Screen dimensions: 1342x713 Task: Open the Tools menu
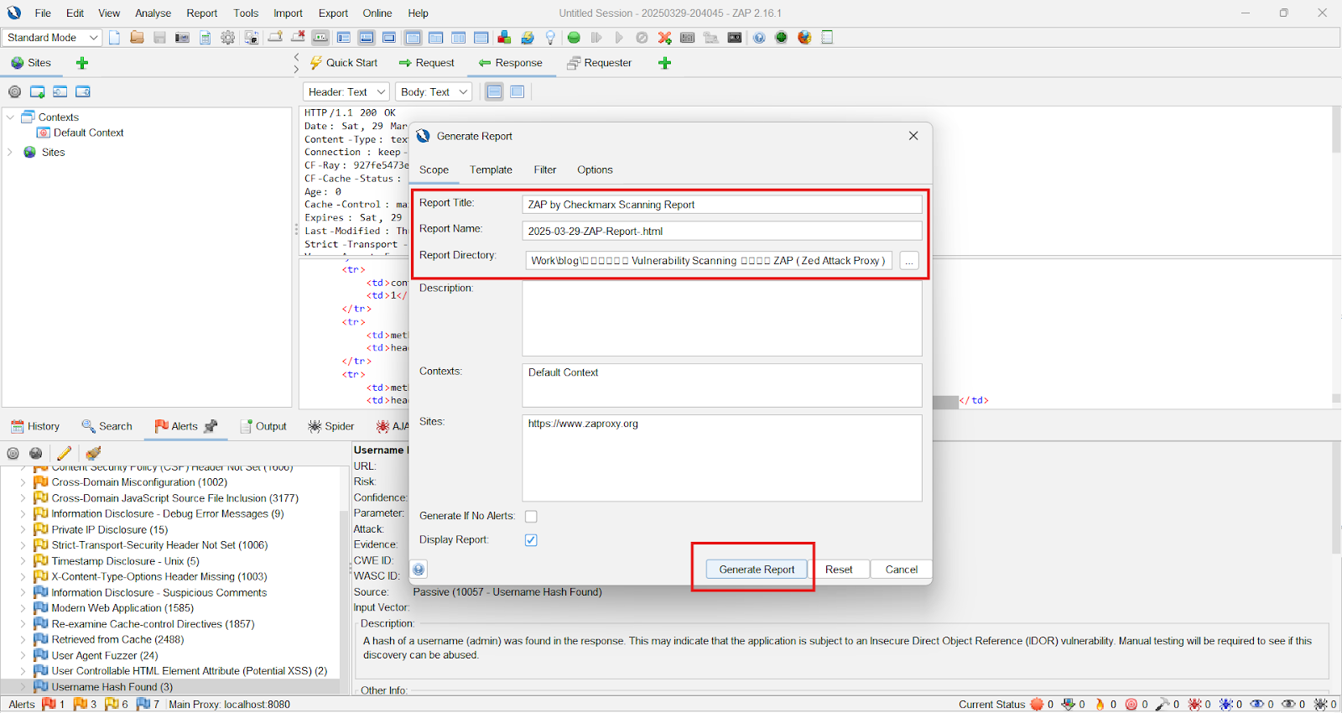[x=246, y=13]
